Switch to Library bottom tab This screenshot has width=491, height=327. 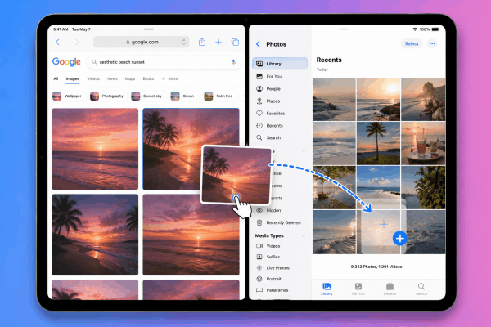327,289
